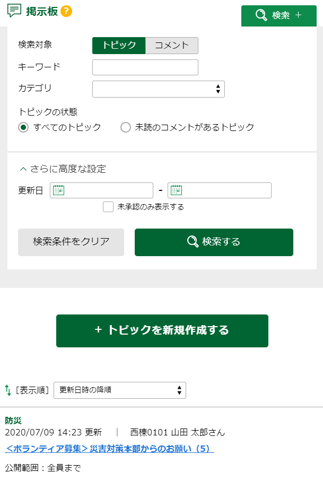The height and width of the screenshot is (481, 323).
Task: Switch search target to トピック
Action: click(x=119, y=46)
